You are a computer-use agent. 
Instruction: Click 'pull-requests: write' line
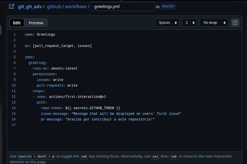coord(57,85)
